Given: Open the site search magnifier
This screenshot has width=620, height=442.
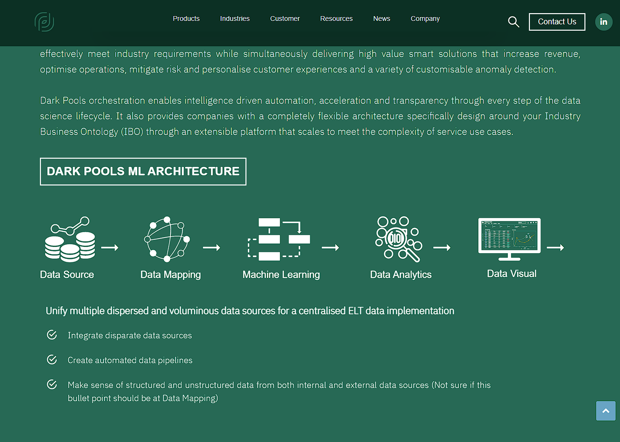Looking at the screenshot, I should pyautogui.click(x=513, y=22).
